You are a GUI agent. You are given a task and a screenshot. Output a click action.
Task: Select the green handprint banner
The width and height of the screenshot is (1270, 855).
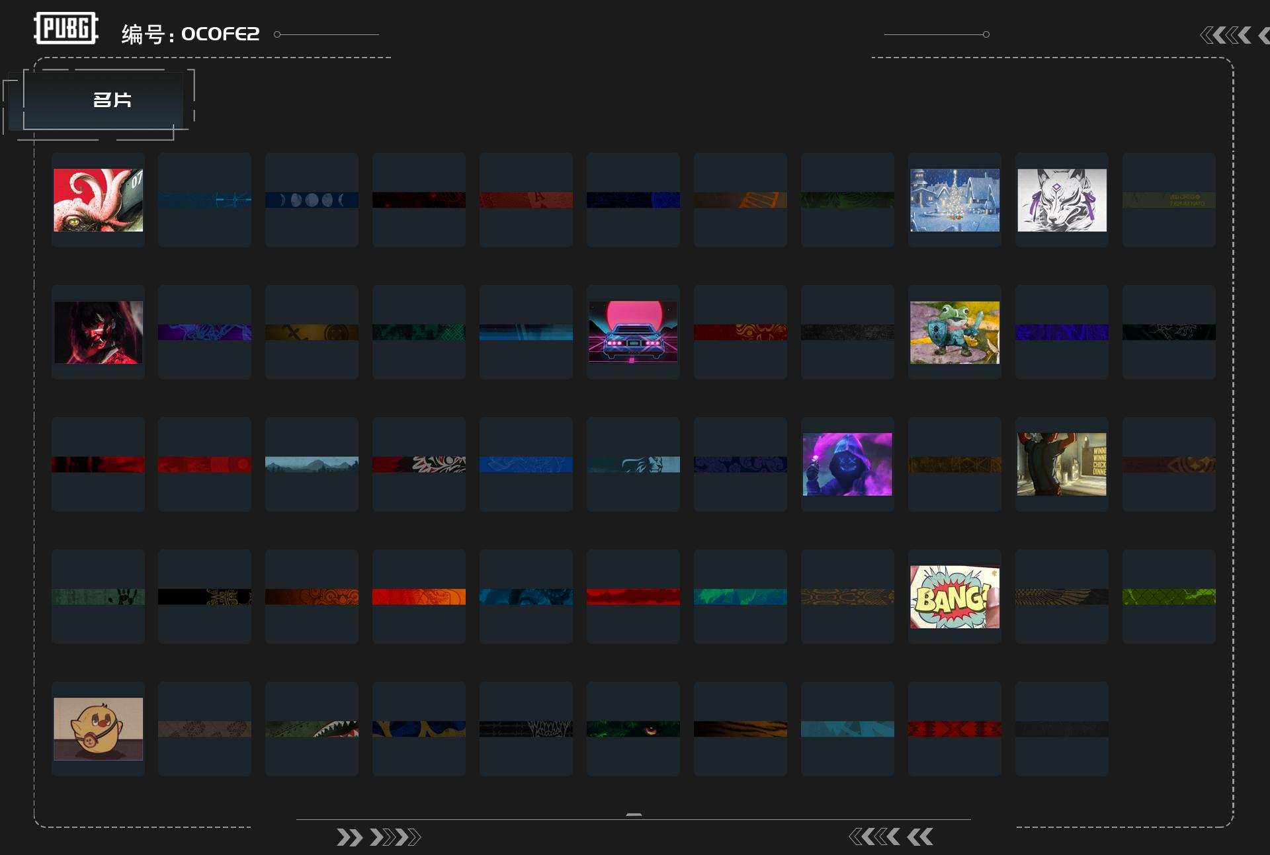coord(98,596)
